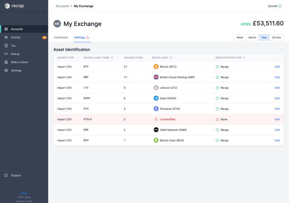The width and height of the screenshot is (289, 203).
Task: Open Support in the sidebar
Action: click(x=24, y=175)
